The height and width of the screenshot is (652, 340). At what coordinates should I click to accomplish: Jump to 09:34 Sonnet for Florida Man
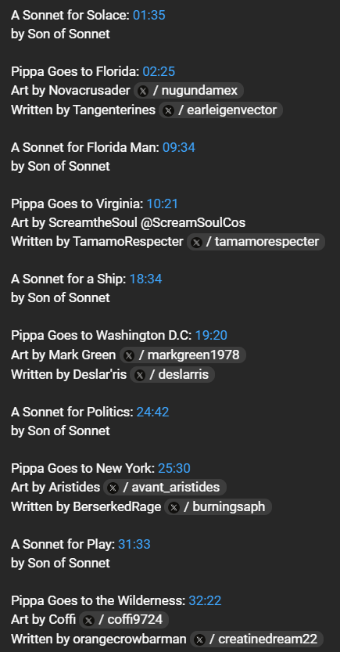178,147
